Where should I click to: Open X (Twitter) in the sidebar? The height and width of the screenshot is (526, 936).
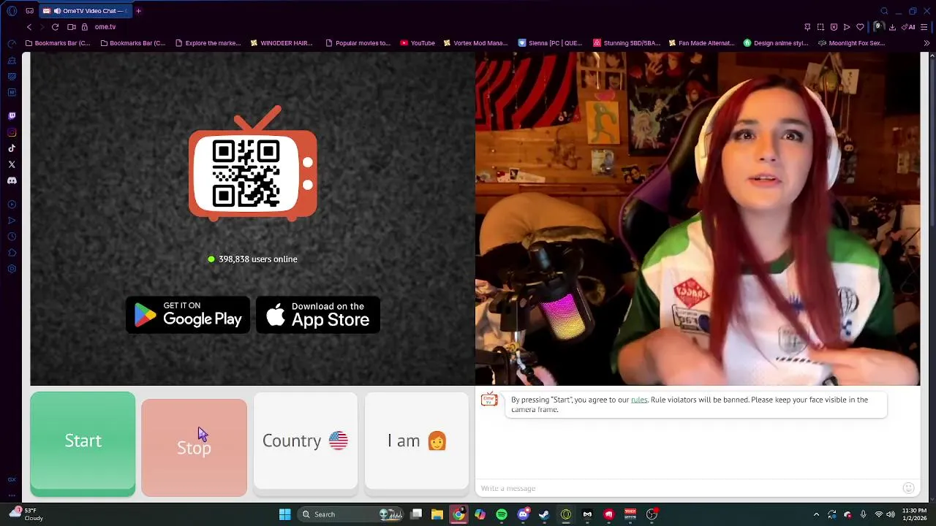12,164
